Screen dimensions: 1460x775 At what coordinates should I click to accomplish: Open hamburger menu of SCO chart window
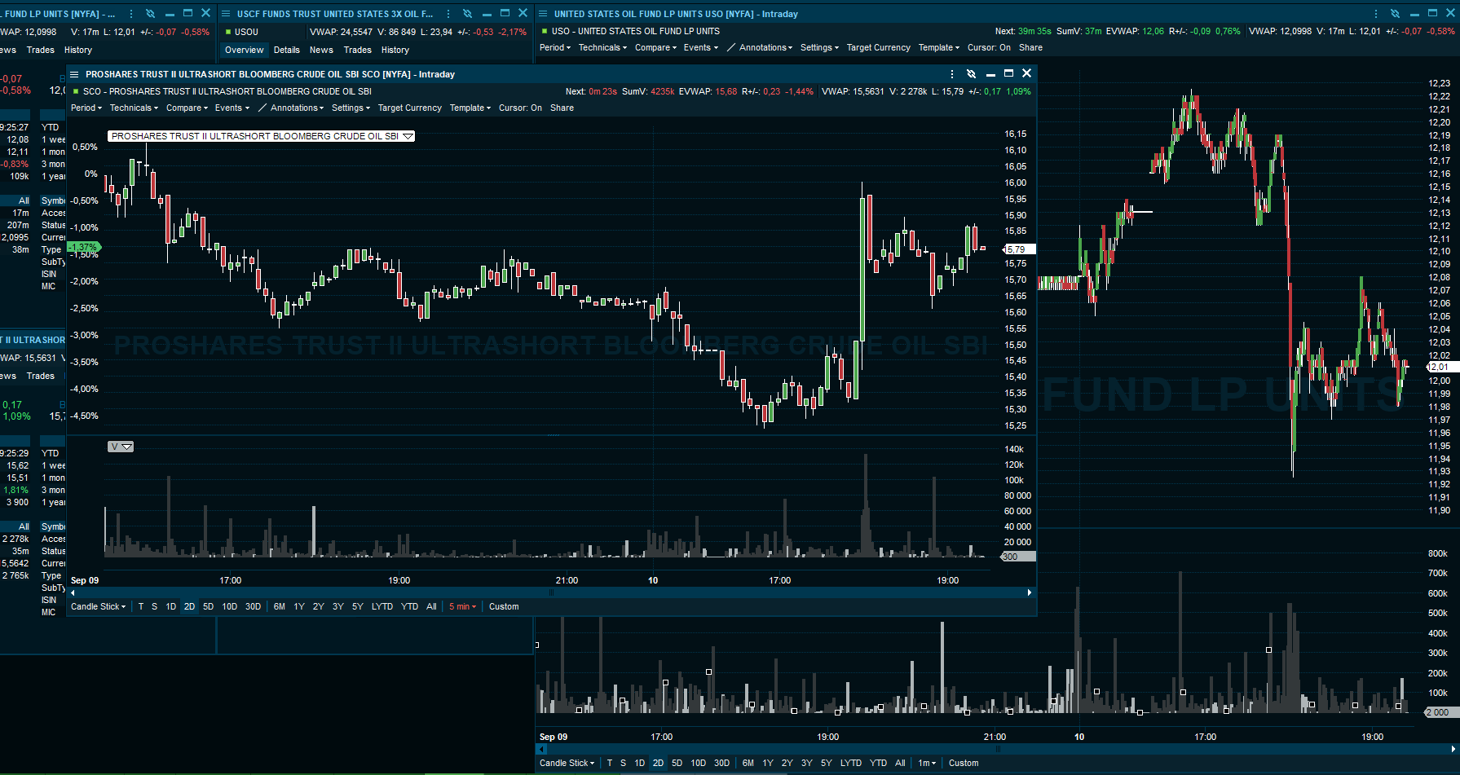coord(74,74)
